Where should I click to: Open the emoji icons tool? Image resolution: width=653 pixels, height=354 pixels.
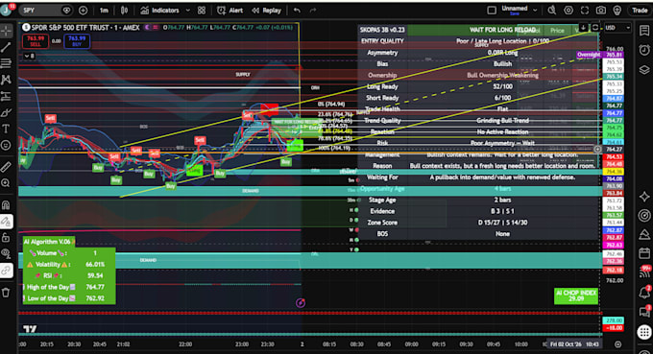tap(6, 145)
